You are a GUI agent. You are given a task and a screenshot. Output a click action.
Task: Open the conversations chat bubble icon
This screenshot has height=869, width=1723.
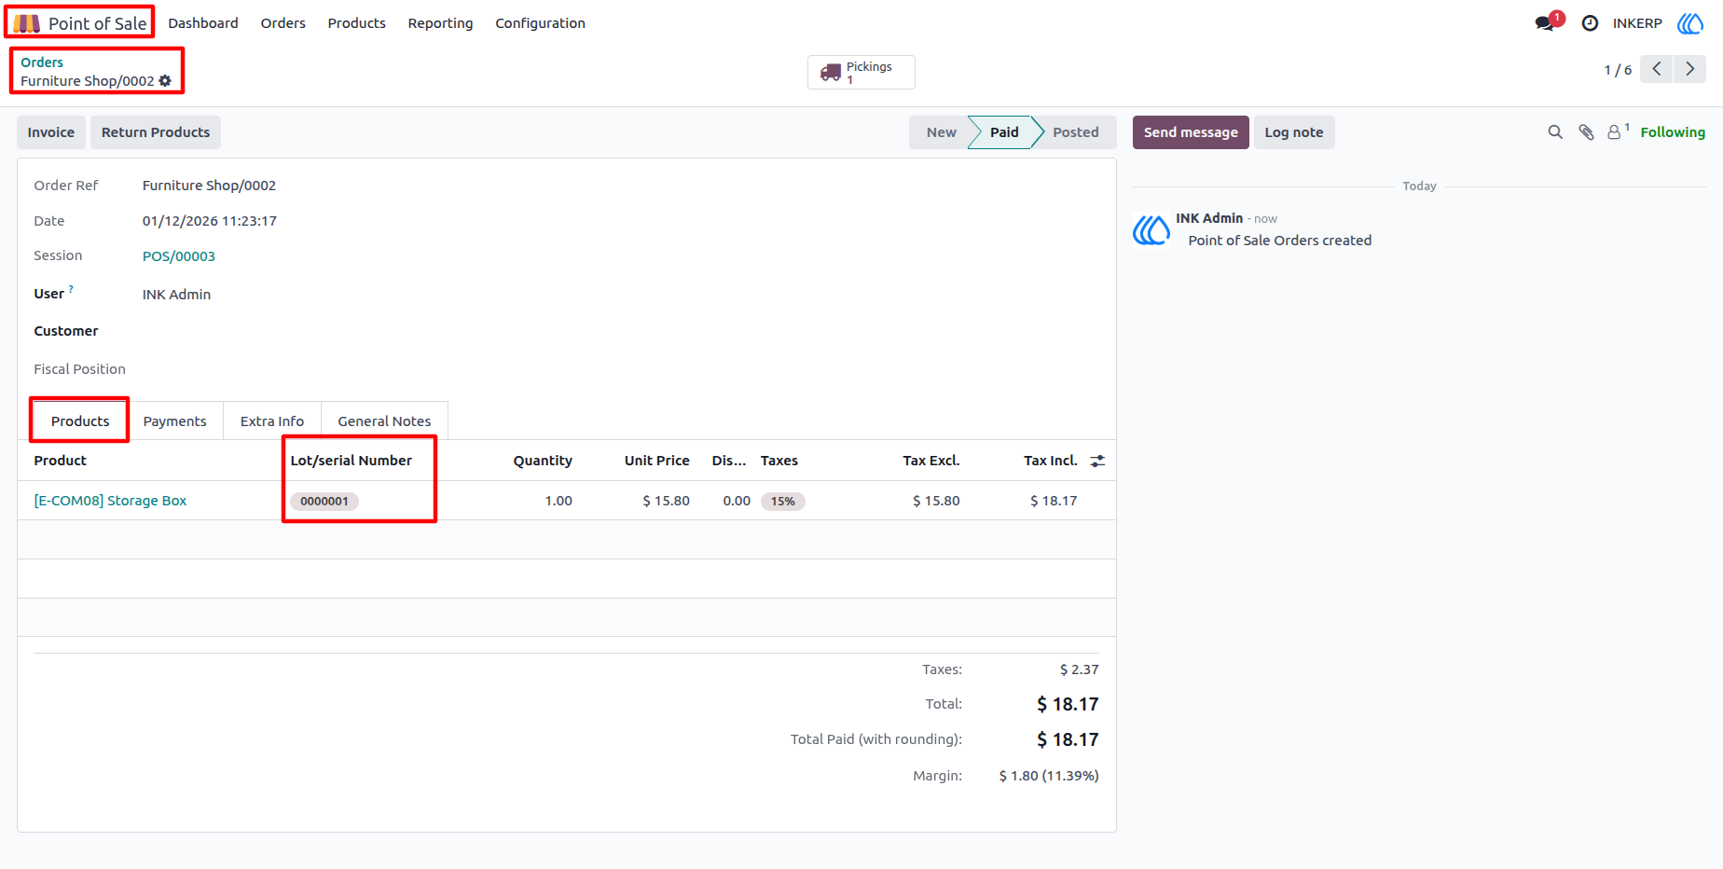point(1545,23)
